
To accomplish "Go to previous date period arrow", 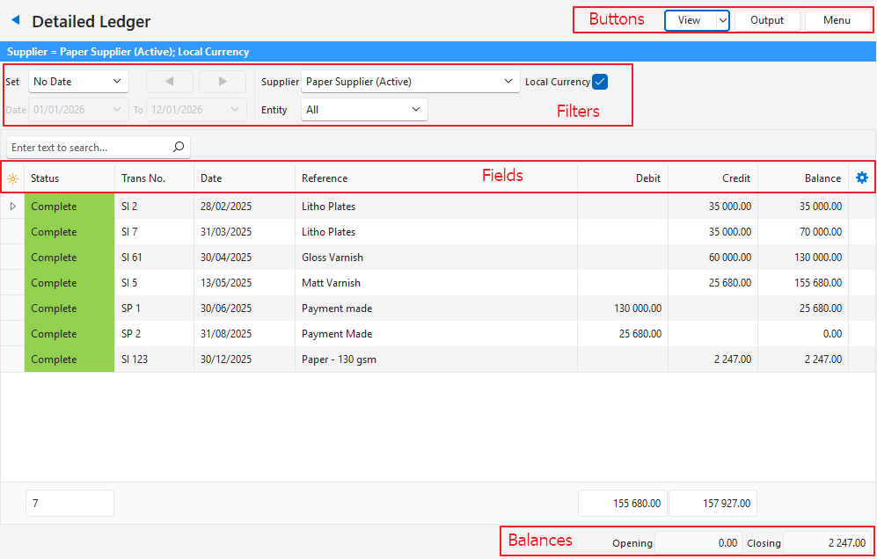I will point(169,82).
